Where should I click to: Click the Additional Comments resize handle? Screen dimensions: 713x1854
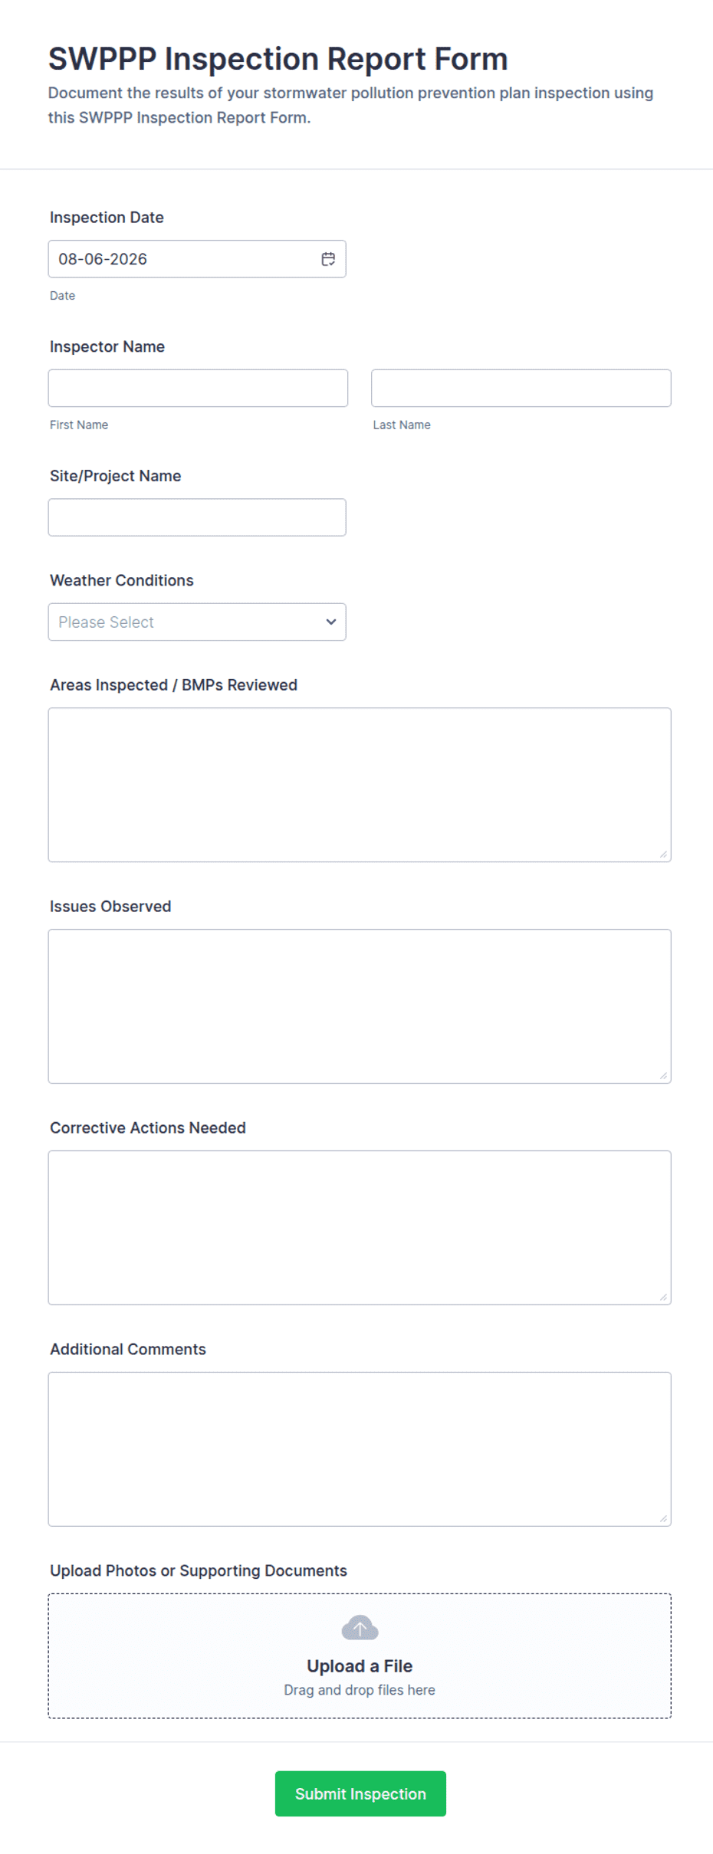[x=663, y=1518]
